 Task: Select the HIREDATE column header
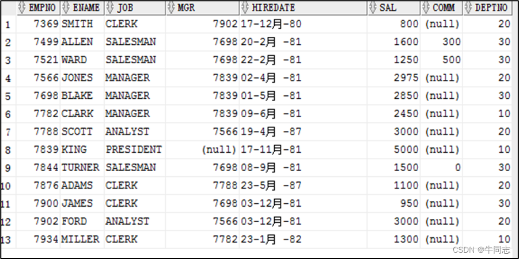[303, 8]
